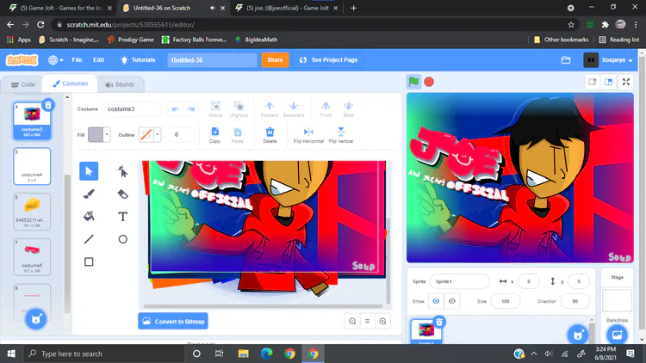Click the Paste icon
Image resolution: width=646 pixels, height=363 pixels.
click(238, 135)
